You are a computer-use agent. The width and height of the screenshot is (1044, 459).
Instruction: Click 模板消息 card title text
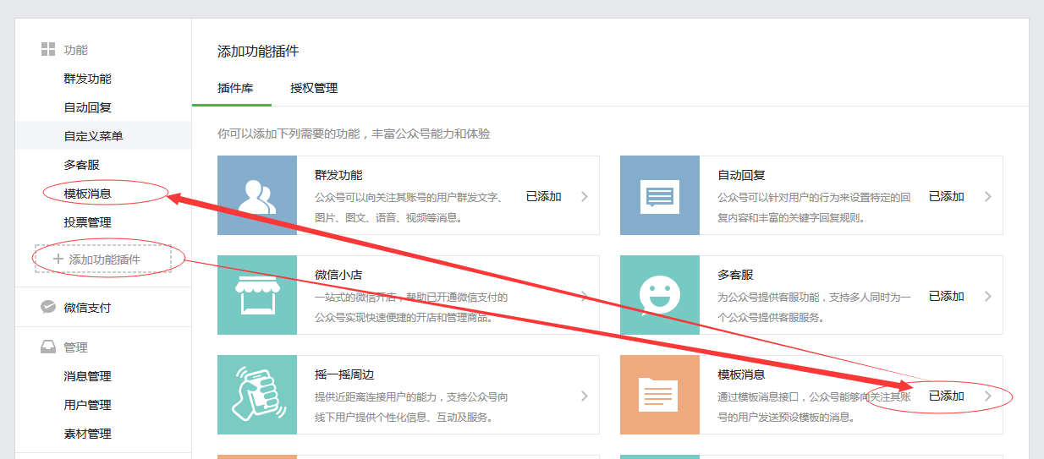[741, 374]
